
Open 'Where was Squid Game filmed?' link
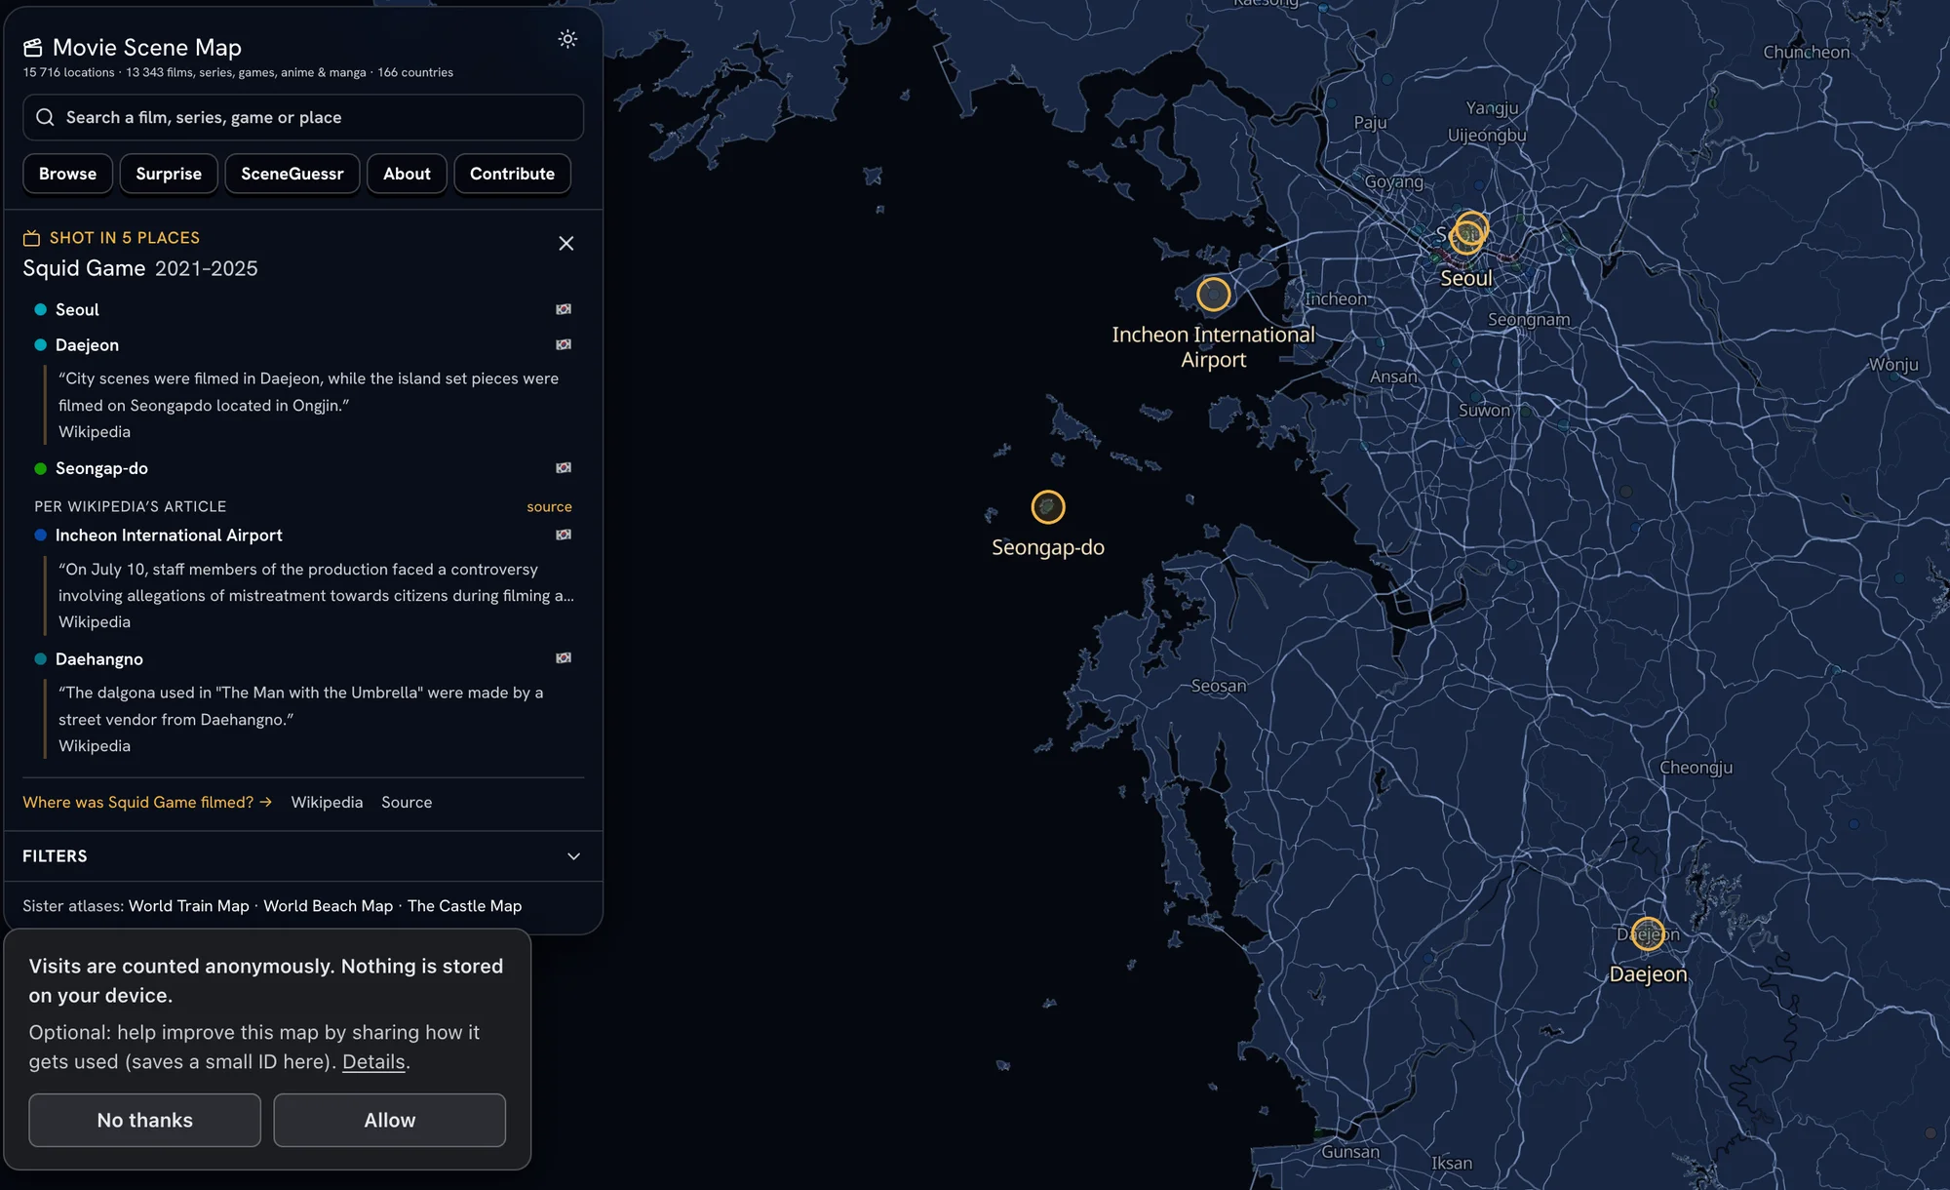click(147, 802)
